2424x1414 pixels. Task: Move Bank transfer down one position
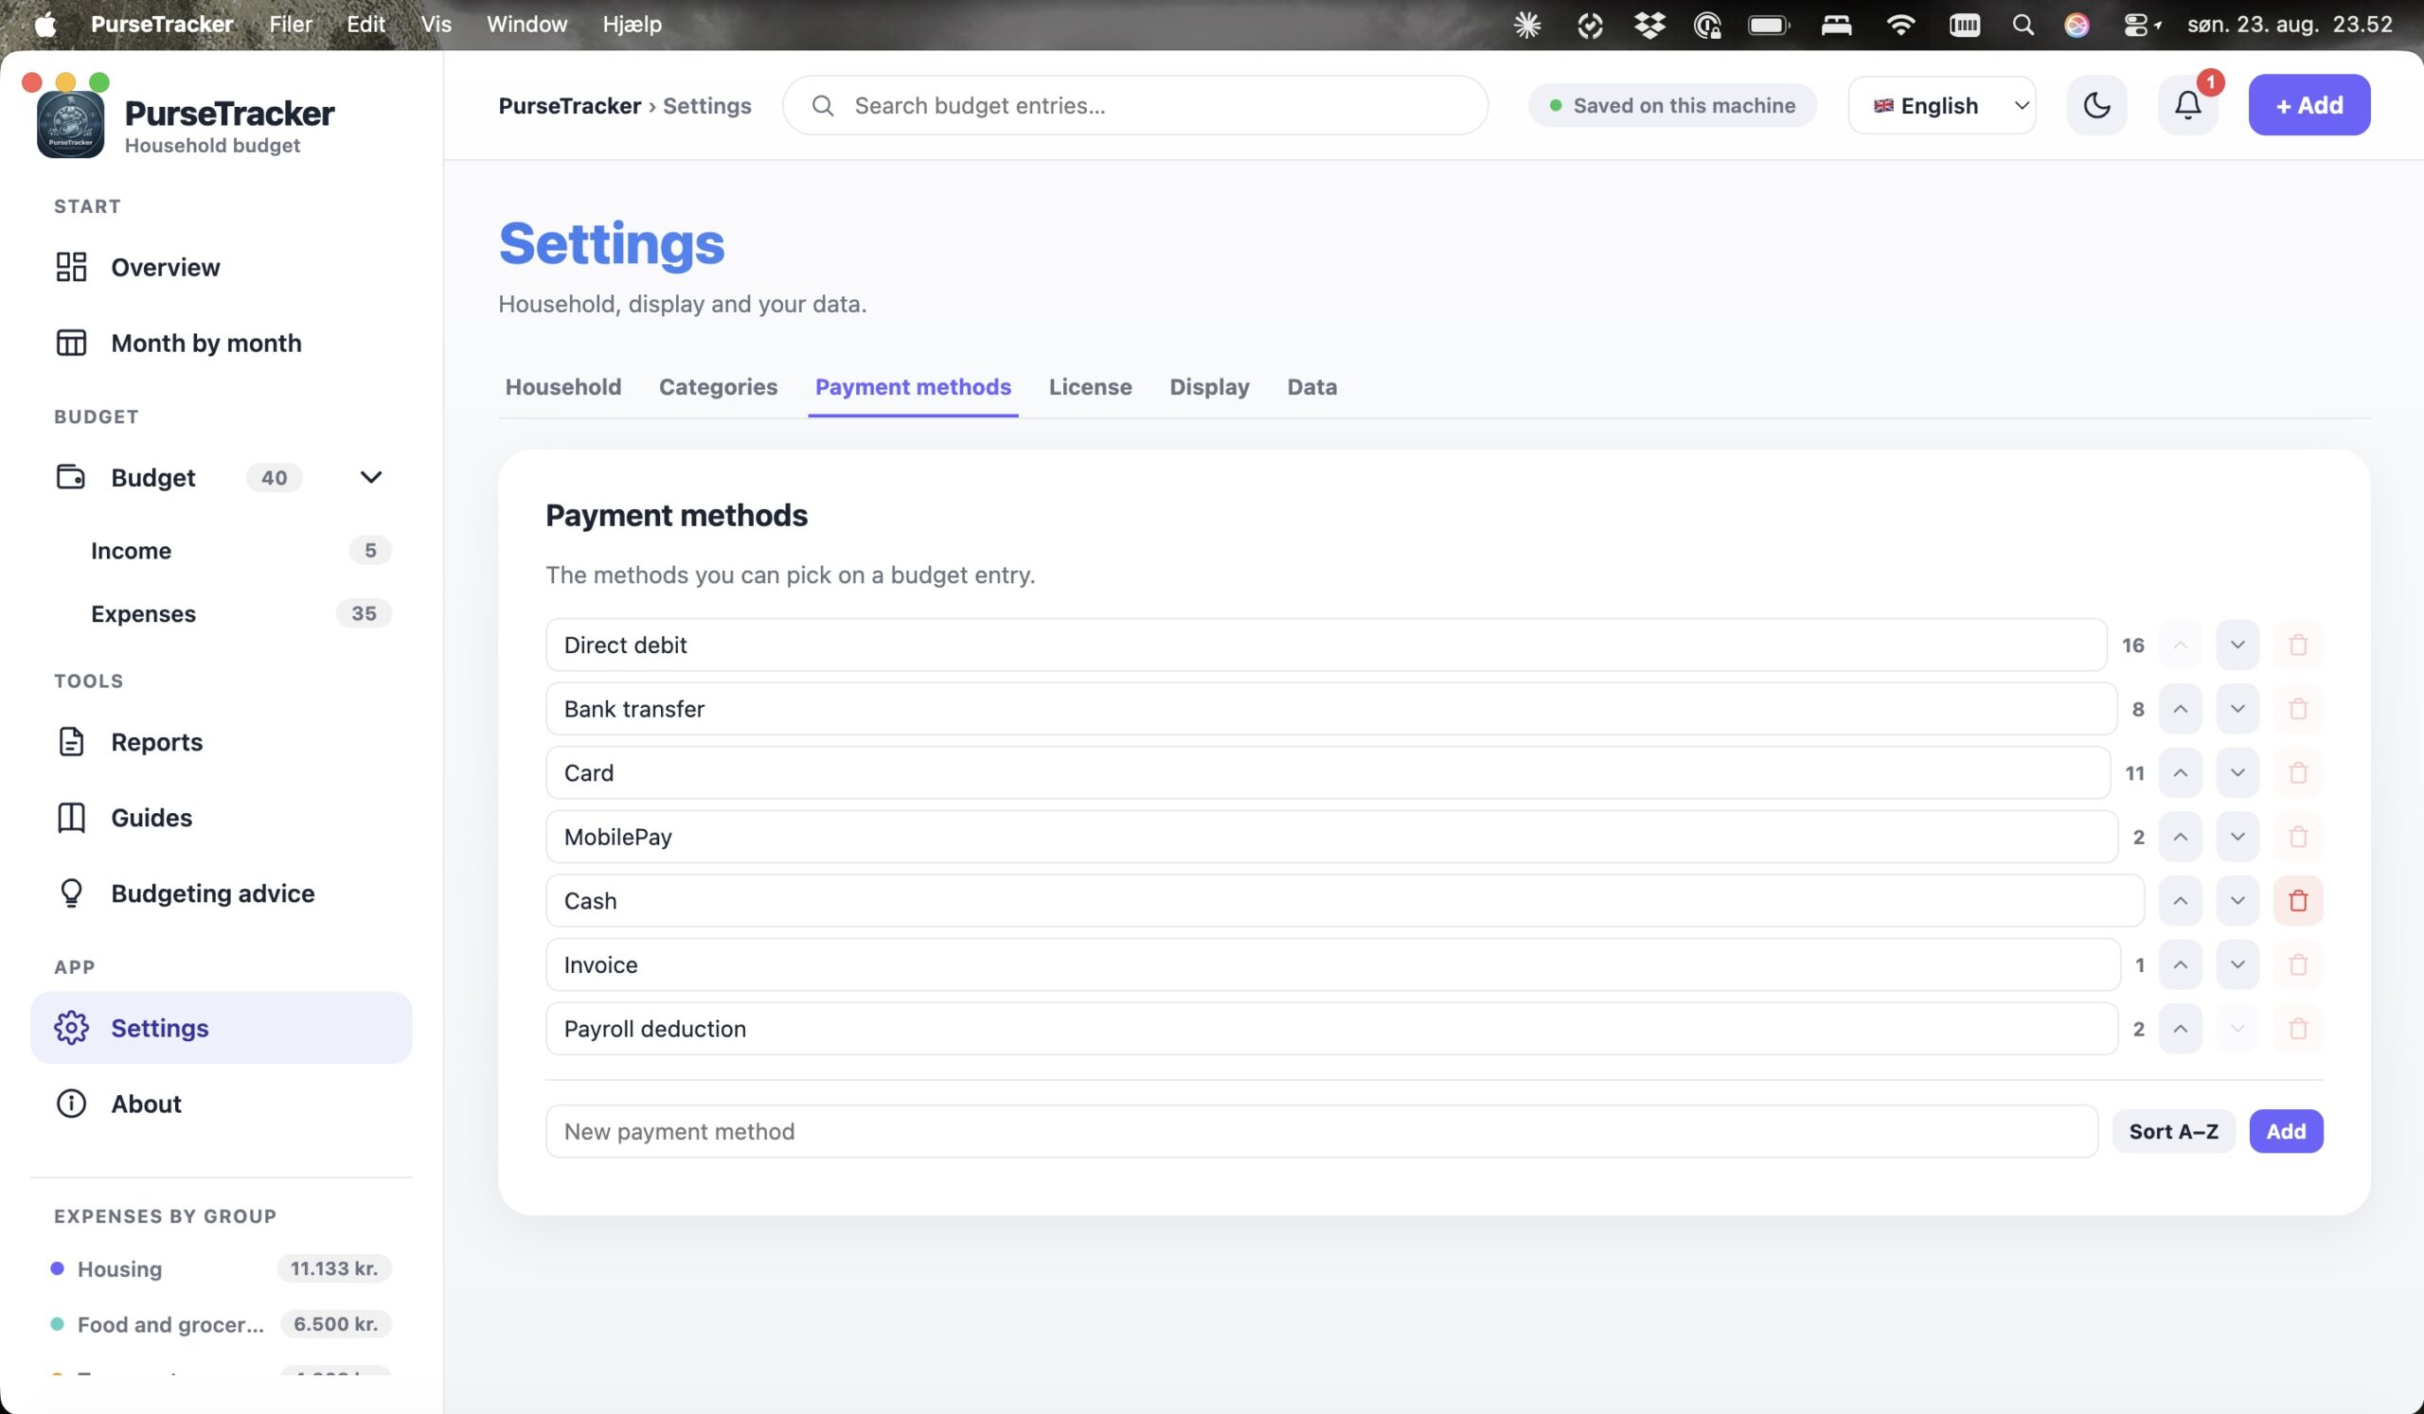pos(2237,709)
